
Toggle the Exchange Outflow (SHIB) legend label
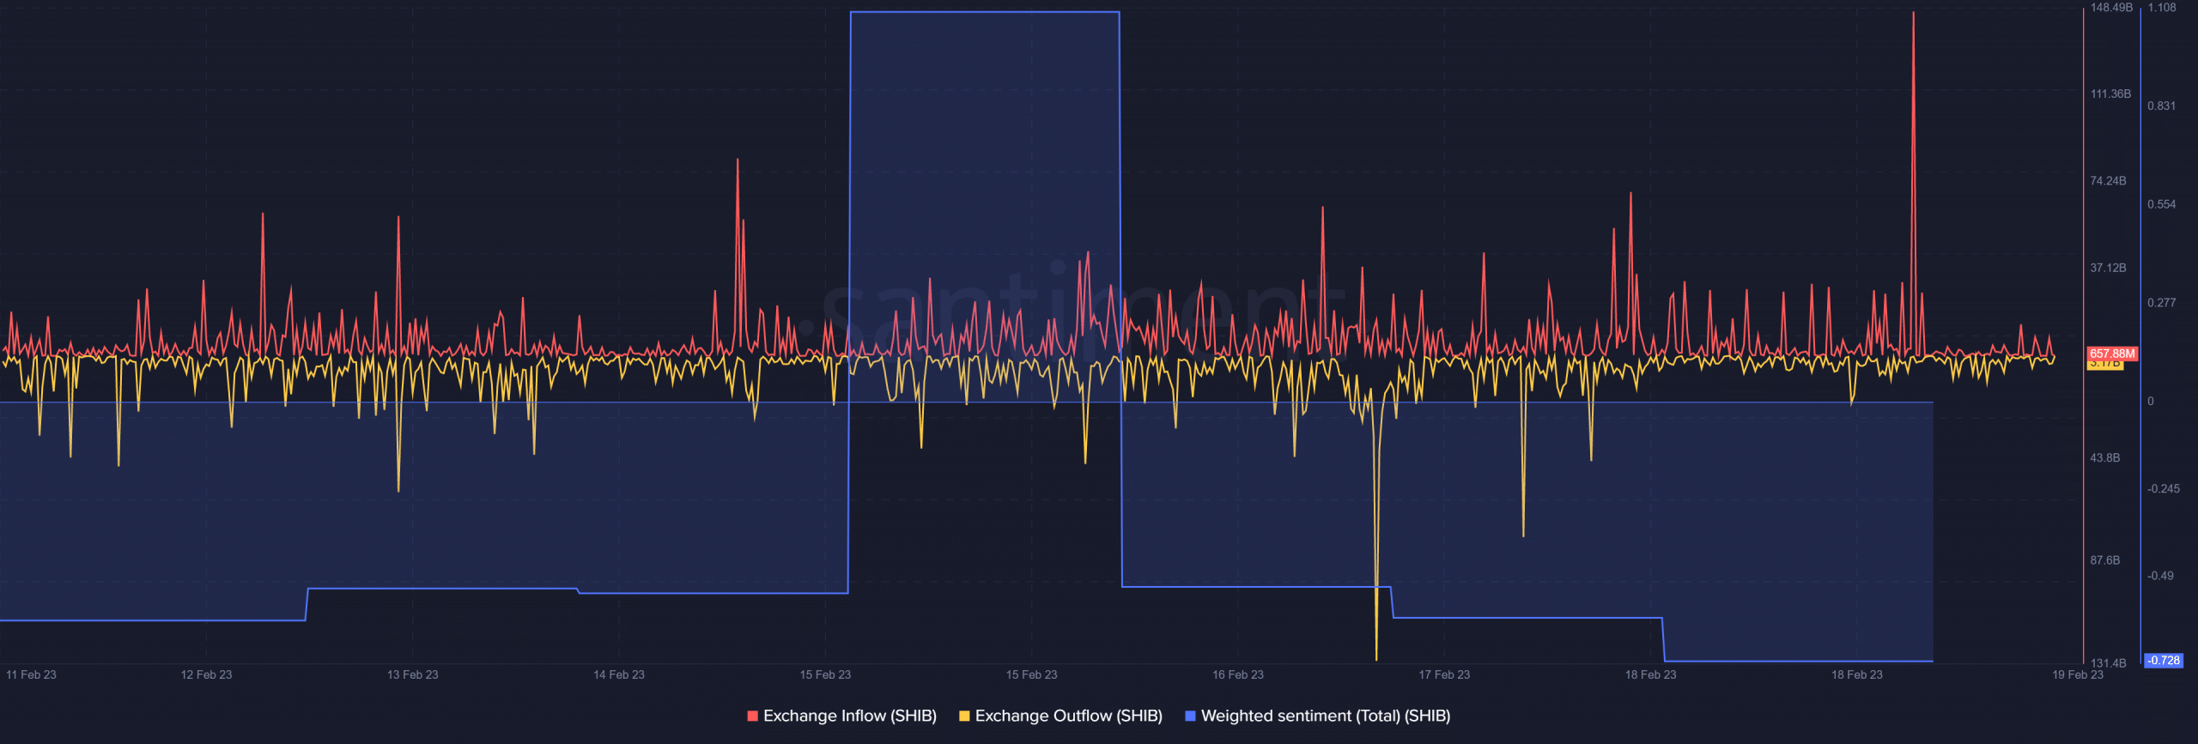[1068, 716]
